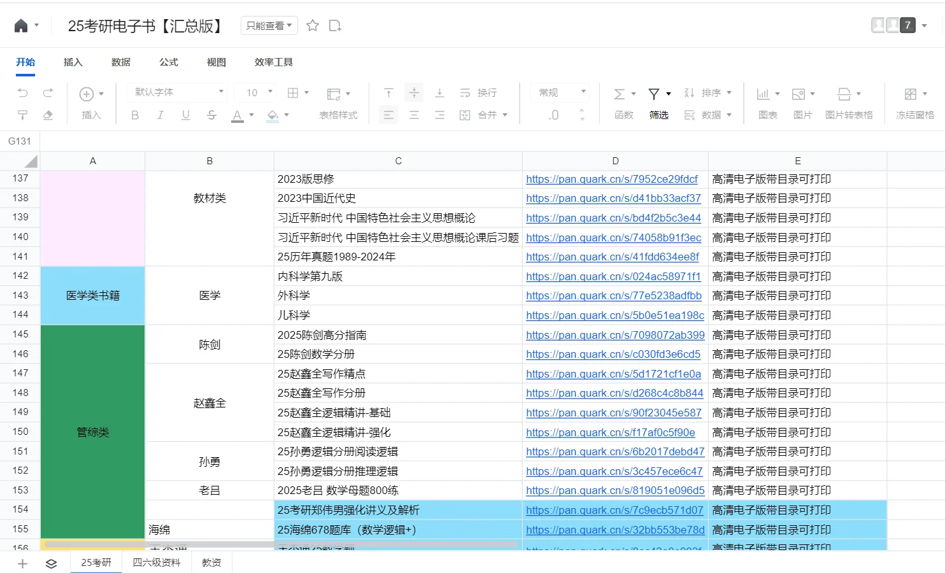Open link for 2025老吕 数学母题800练
Viewport: 945px width, 573px height.
615,490
